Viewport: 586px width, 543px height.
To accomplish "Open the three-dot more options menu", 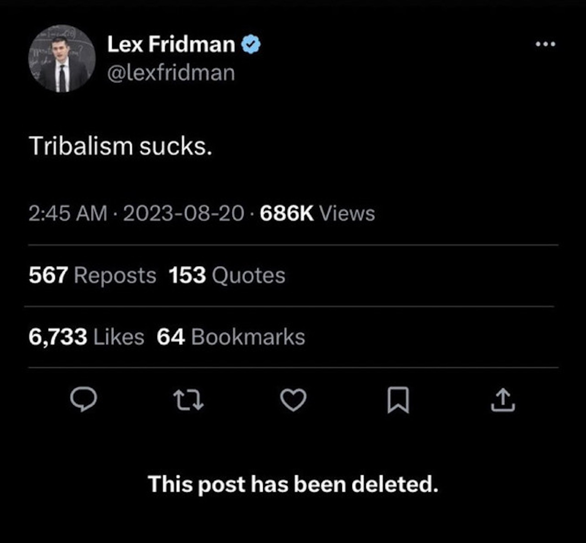I will (x=545, y=44).
